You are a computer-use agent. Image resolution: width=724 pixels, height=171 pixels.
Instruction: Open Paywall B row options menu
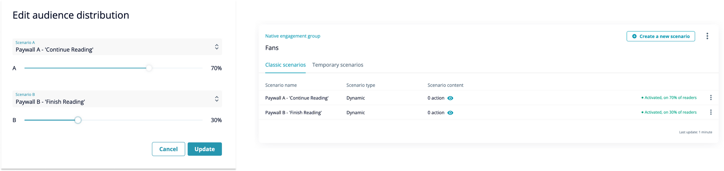click(711, 112)
